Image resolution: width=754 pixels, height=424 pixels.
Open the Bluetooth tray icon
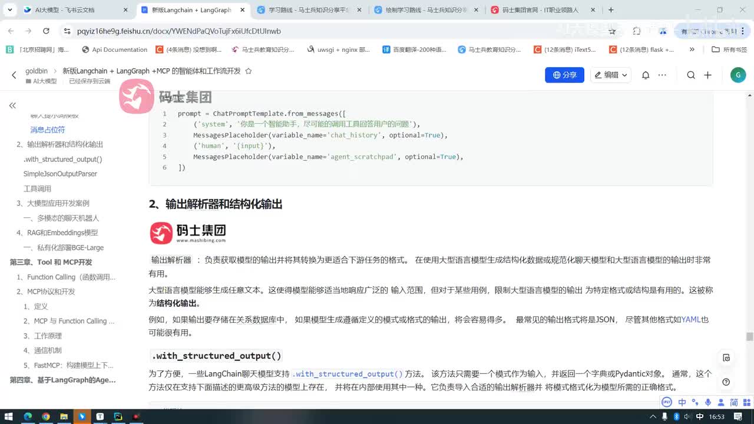click(677, 416)
